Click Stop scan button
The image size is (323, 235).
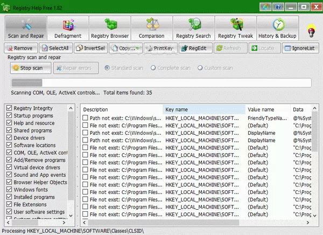tap(31, 68)
